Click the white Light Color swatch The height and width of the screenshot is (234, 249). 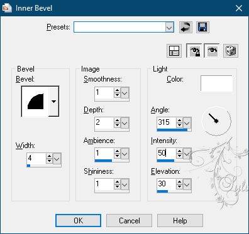[x=216, y=83]
